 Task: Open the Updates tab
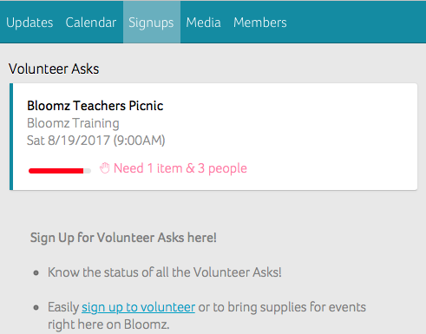[x=29, y=23]
